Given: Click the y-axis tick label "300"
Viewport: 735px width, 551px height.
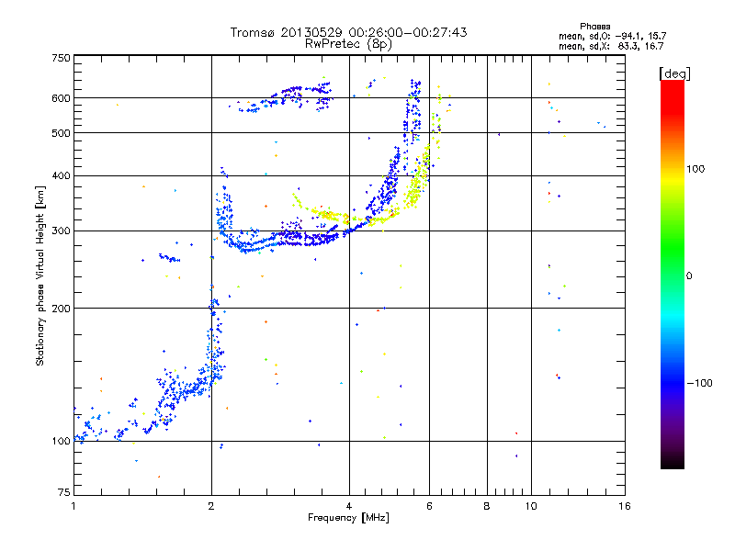Looking at the screenshot, I should coord(61,231).
